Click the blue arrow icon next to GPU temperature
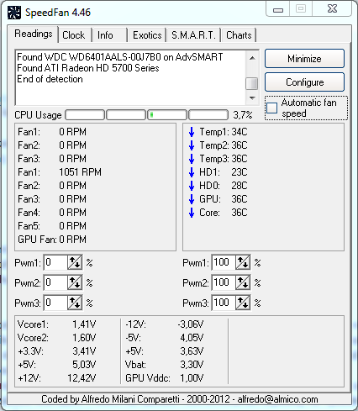358x411 pixels. (192, 199)
